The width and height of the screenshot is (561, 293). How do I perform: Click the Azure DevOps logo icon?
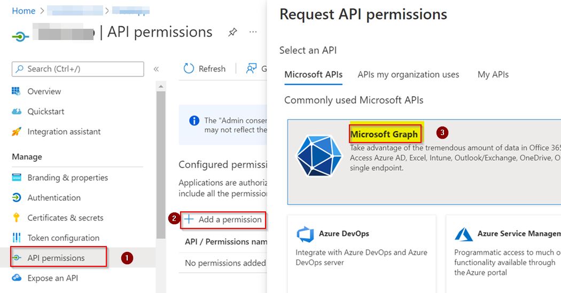click(x=305, y=234)
